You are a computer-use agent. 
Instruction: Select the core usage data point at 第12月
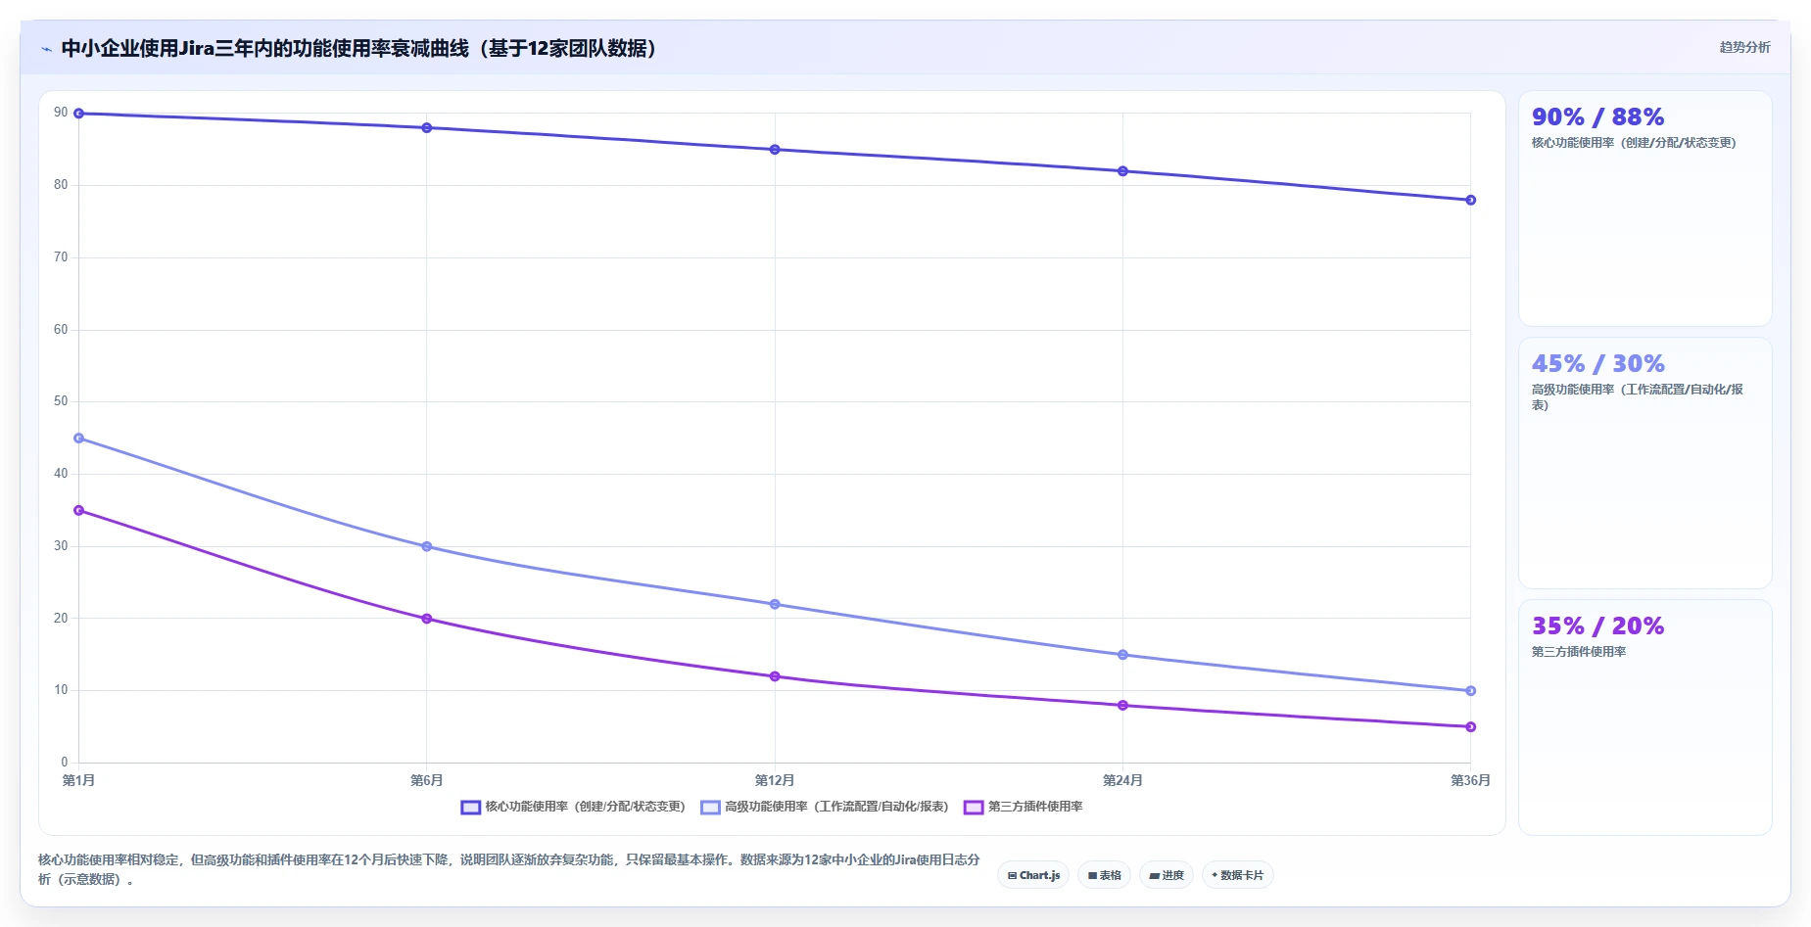click(x=775, y=150)
